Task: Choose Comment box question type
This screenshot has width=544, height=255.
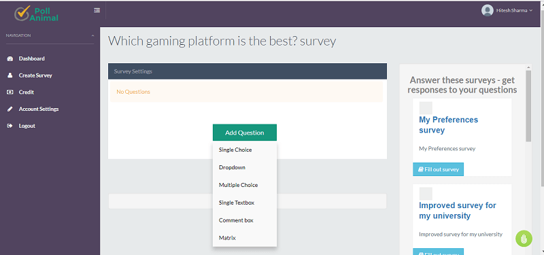Action: (245, 220)
